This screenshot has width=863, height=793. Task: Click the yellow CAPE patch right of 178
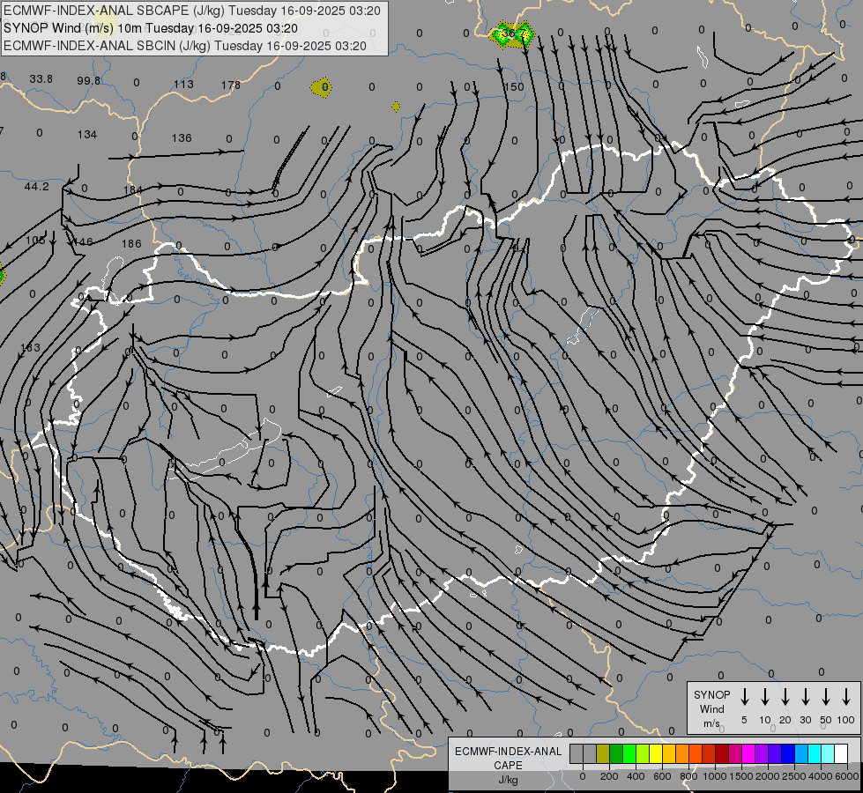[x=321, y=87]
